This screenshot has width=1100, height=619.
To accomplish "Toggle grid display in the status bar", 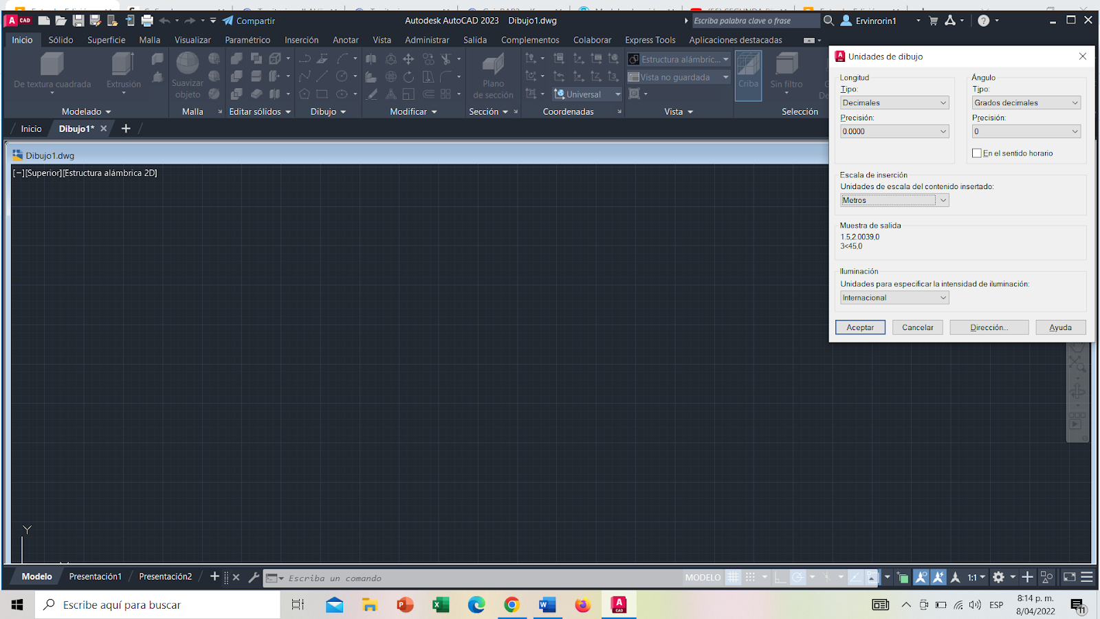I will click(x=734, y=578).
